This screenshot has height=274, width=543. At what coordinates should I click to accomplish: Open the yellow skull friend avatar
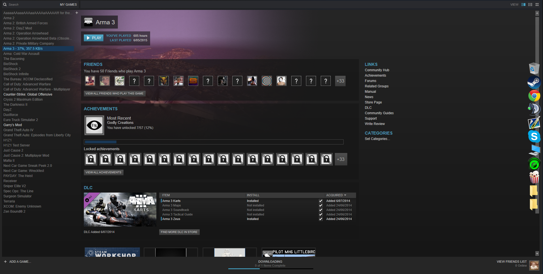[164, 81]
